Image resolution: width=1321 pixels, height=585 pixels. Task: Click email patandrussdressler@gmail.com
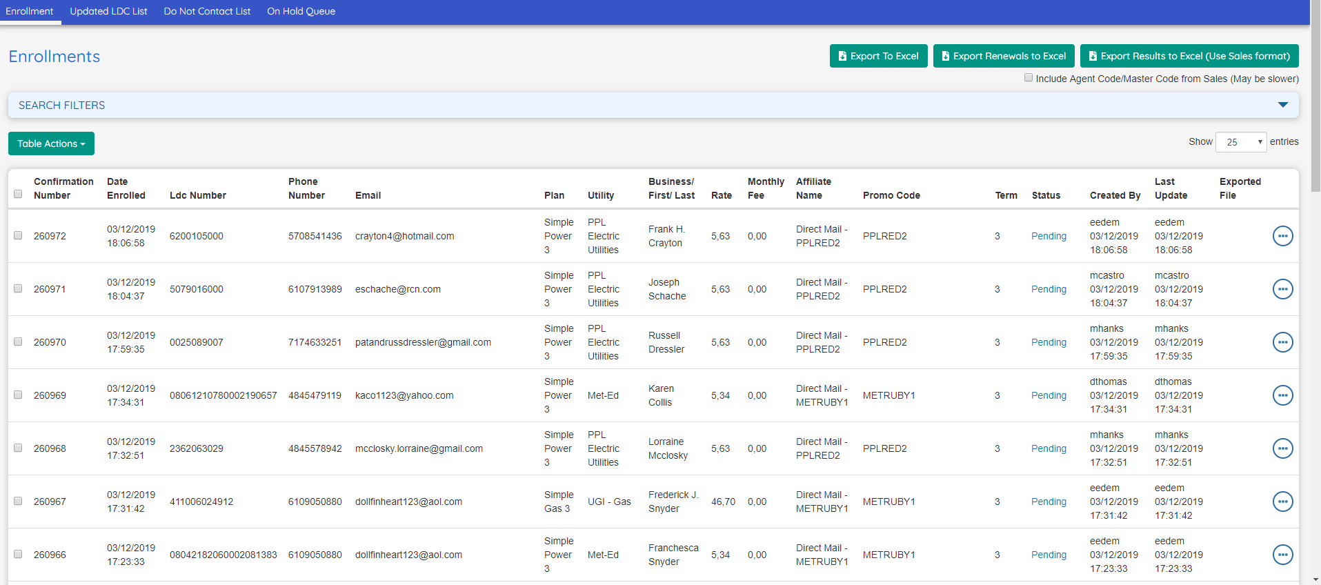(x=423, y=342)
